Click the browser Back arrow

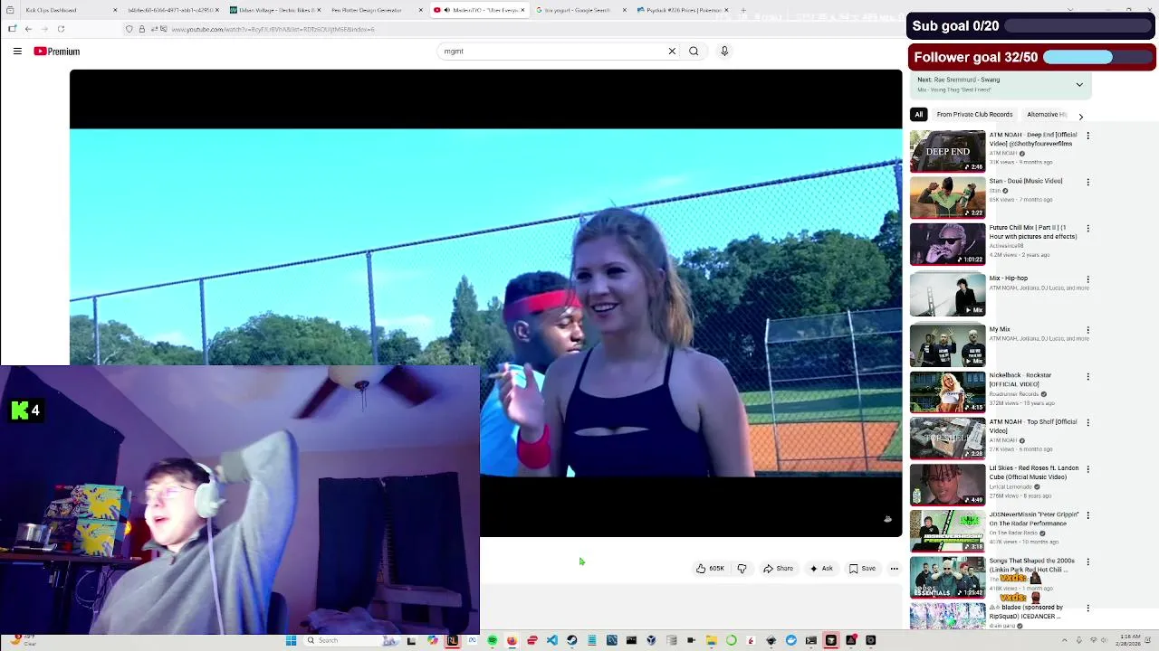pyautogui.click(x=28, y=29)
